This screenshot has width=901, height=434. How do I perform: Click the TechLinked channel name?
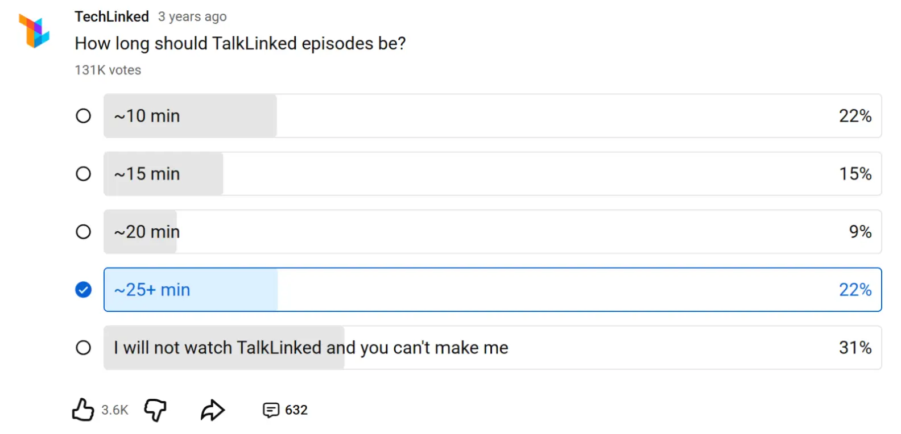click(111, 16)
